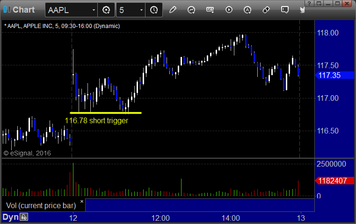Click the trade ticket icon

266,10
